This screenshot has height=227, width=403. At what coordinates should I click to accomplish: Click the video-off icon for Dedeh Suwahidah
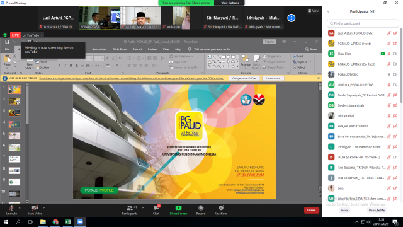tap(395, 105)
